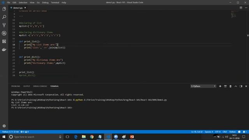This screenshot has width=249, height=140.
Task: Click the print_list() call on line 27
Action: pyautogui.click(x=26, y=72)
